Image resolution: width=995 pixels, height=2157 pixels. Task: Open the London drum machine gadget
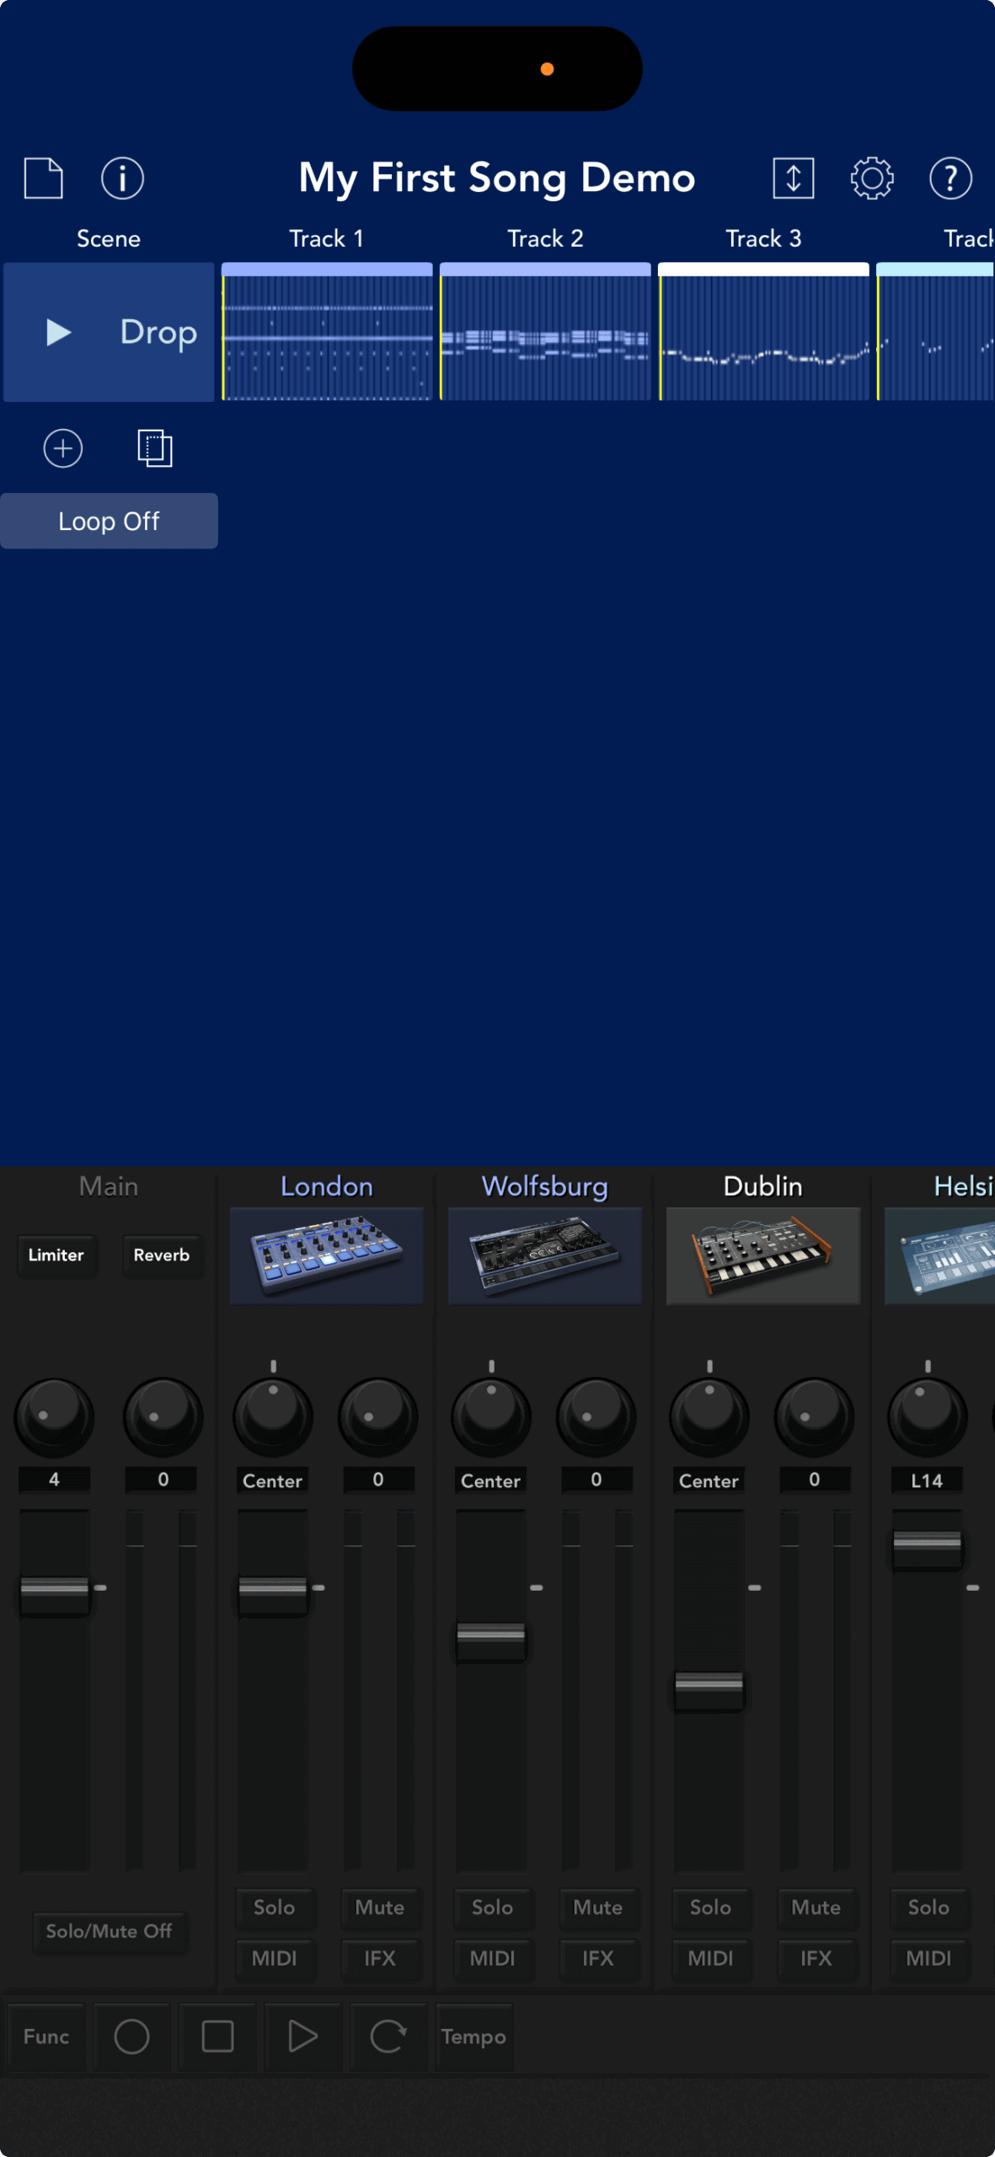[327, 1255]
